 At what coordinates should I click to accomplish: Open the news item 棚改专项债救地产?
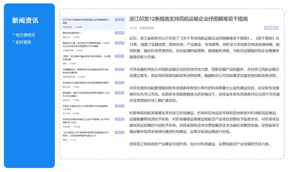coord(93,35)
